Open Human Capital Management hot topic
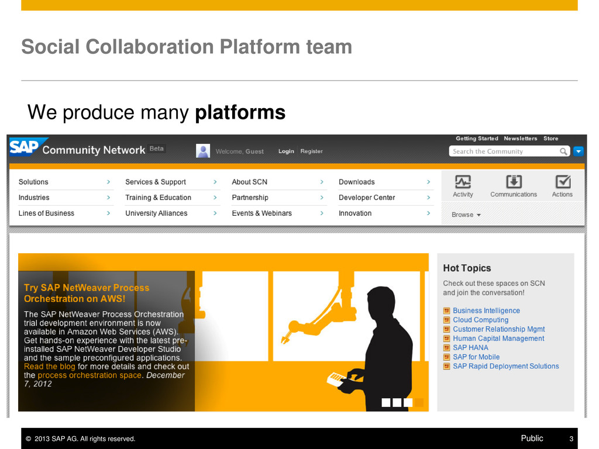Viewport: 599px width, 449px height. pyautogui.click(x=498, y=339)
